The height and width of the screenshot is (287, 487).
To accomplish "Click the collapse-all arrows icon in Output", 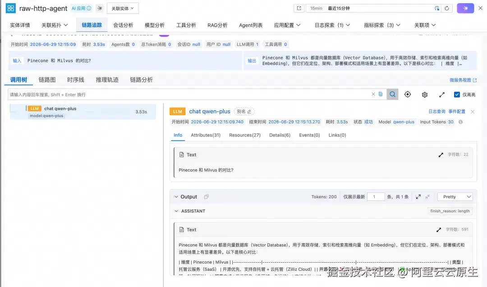I will (x=427, y=197).
